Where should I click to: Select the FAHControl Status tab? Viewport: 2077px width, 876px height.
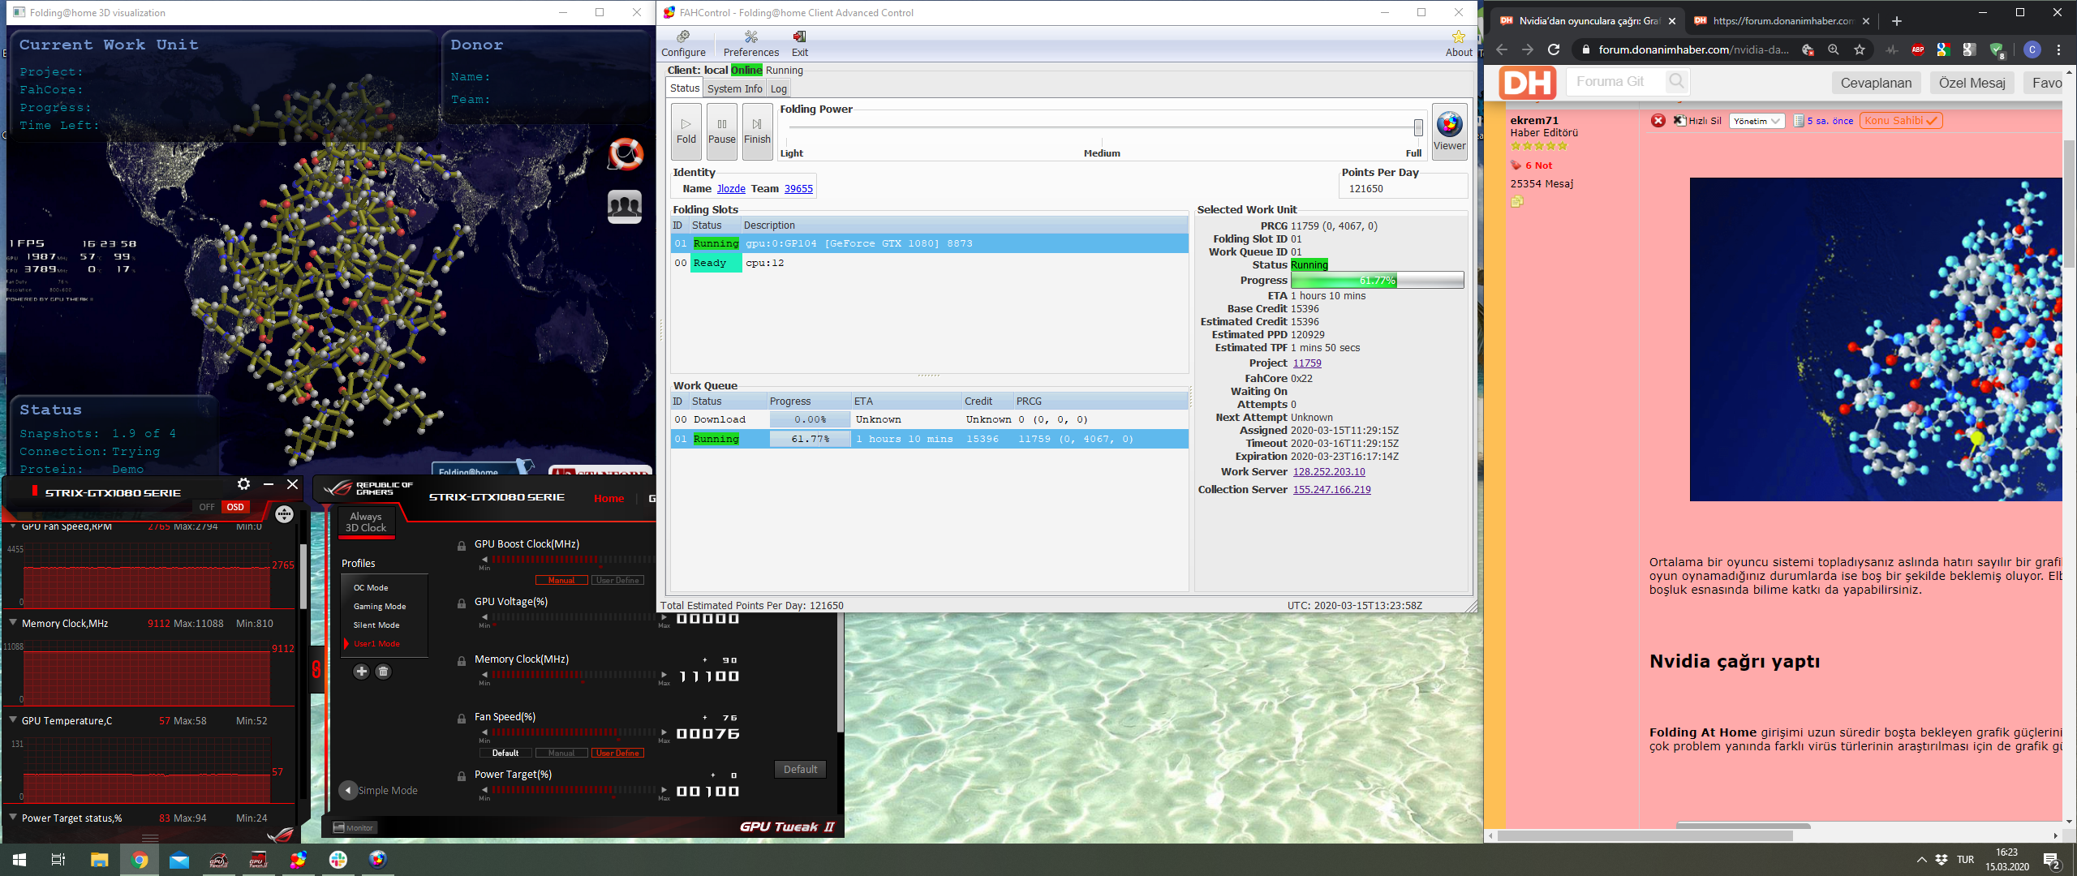(685, 88)
